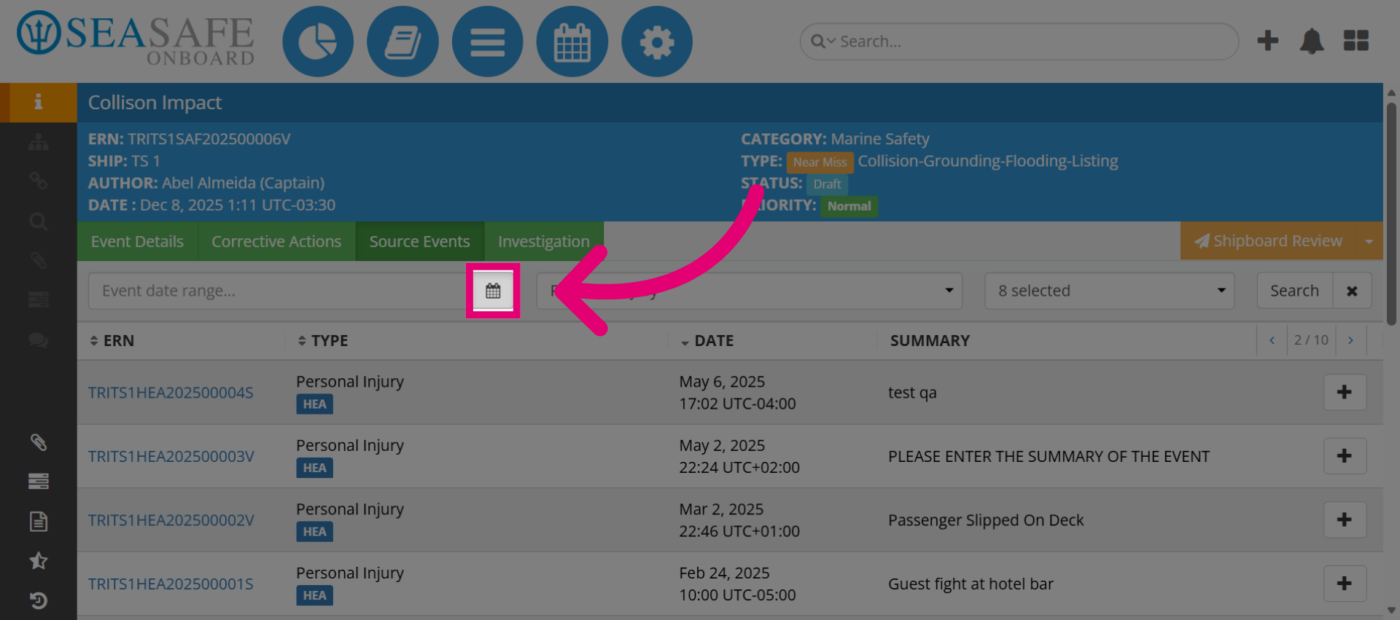
Task: Select the magnifier sidebar icon
Action: (38, 221)
